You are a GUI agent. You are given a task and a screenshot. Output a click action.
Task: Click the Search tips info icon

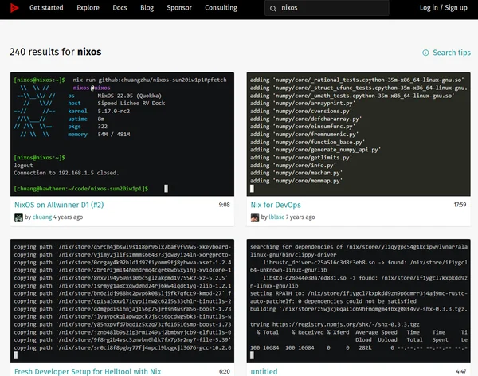pyautogui.click(x=425, y=53)
